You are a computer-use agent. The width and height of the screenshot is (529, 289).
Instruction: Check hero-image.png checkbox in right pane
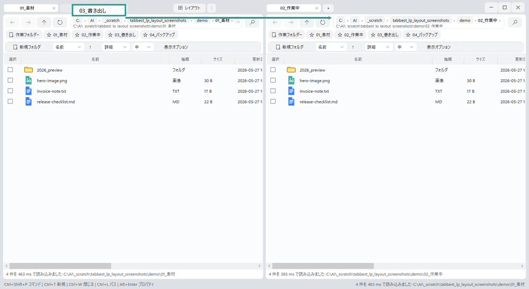pos(273,80)
